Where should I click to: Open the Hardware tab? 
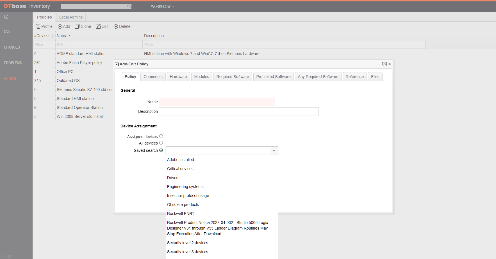178,77
